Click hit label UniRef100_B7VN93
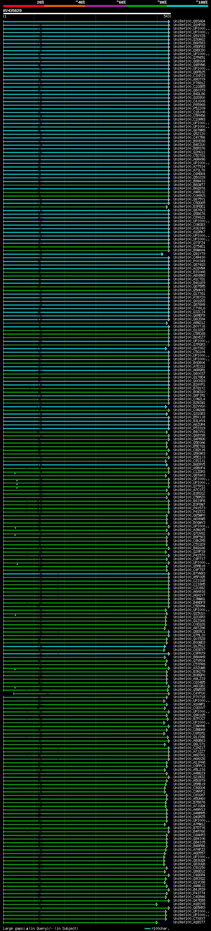 click(x=189, y=574)
